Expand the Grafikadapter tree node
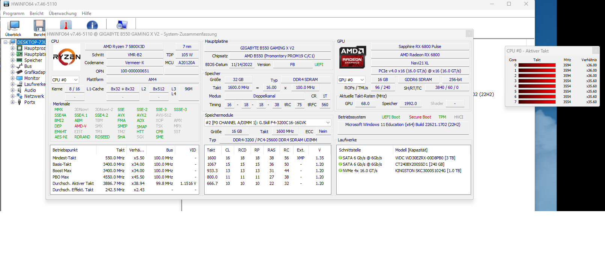The image size is (605, 270). tap(13, 72)
